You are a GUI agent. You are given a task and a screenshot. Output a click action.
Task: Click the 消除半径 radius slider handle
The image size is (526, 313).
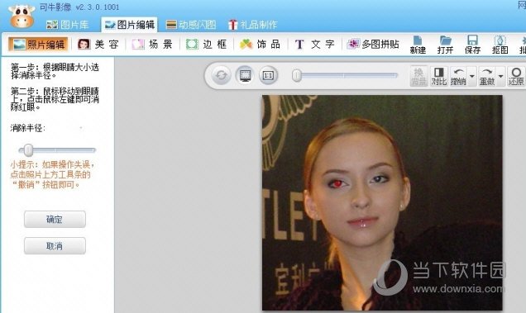[x=28, y=150]
